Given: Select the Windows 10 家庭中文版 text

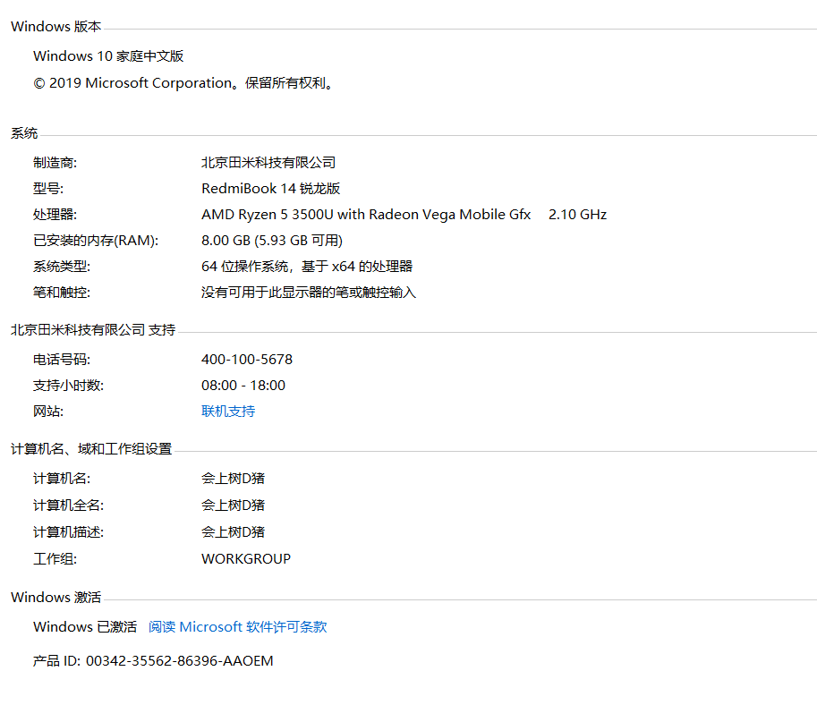Looking at the screenshot, I should click(x=108, y=55).
